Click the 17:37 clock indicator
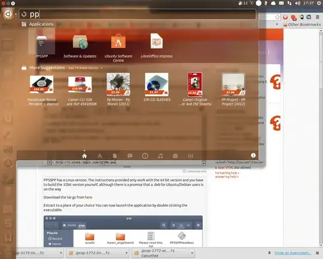This screenshot has height=259, width=323. pos(309,3)
